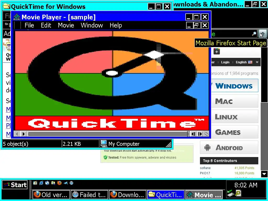268x201 pixels.
Task: Click the Outlook Express Quick Launch icon
Action: pyautogui.click(x=47, y=183)
